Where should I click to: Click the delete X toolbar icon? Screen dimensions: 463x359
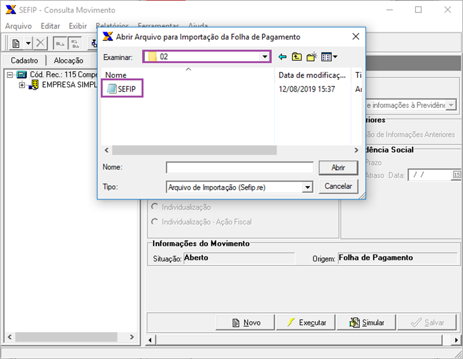41,43
